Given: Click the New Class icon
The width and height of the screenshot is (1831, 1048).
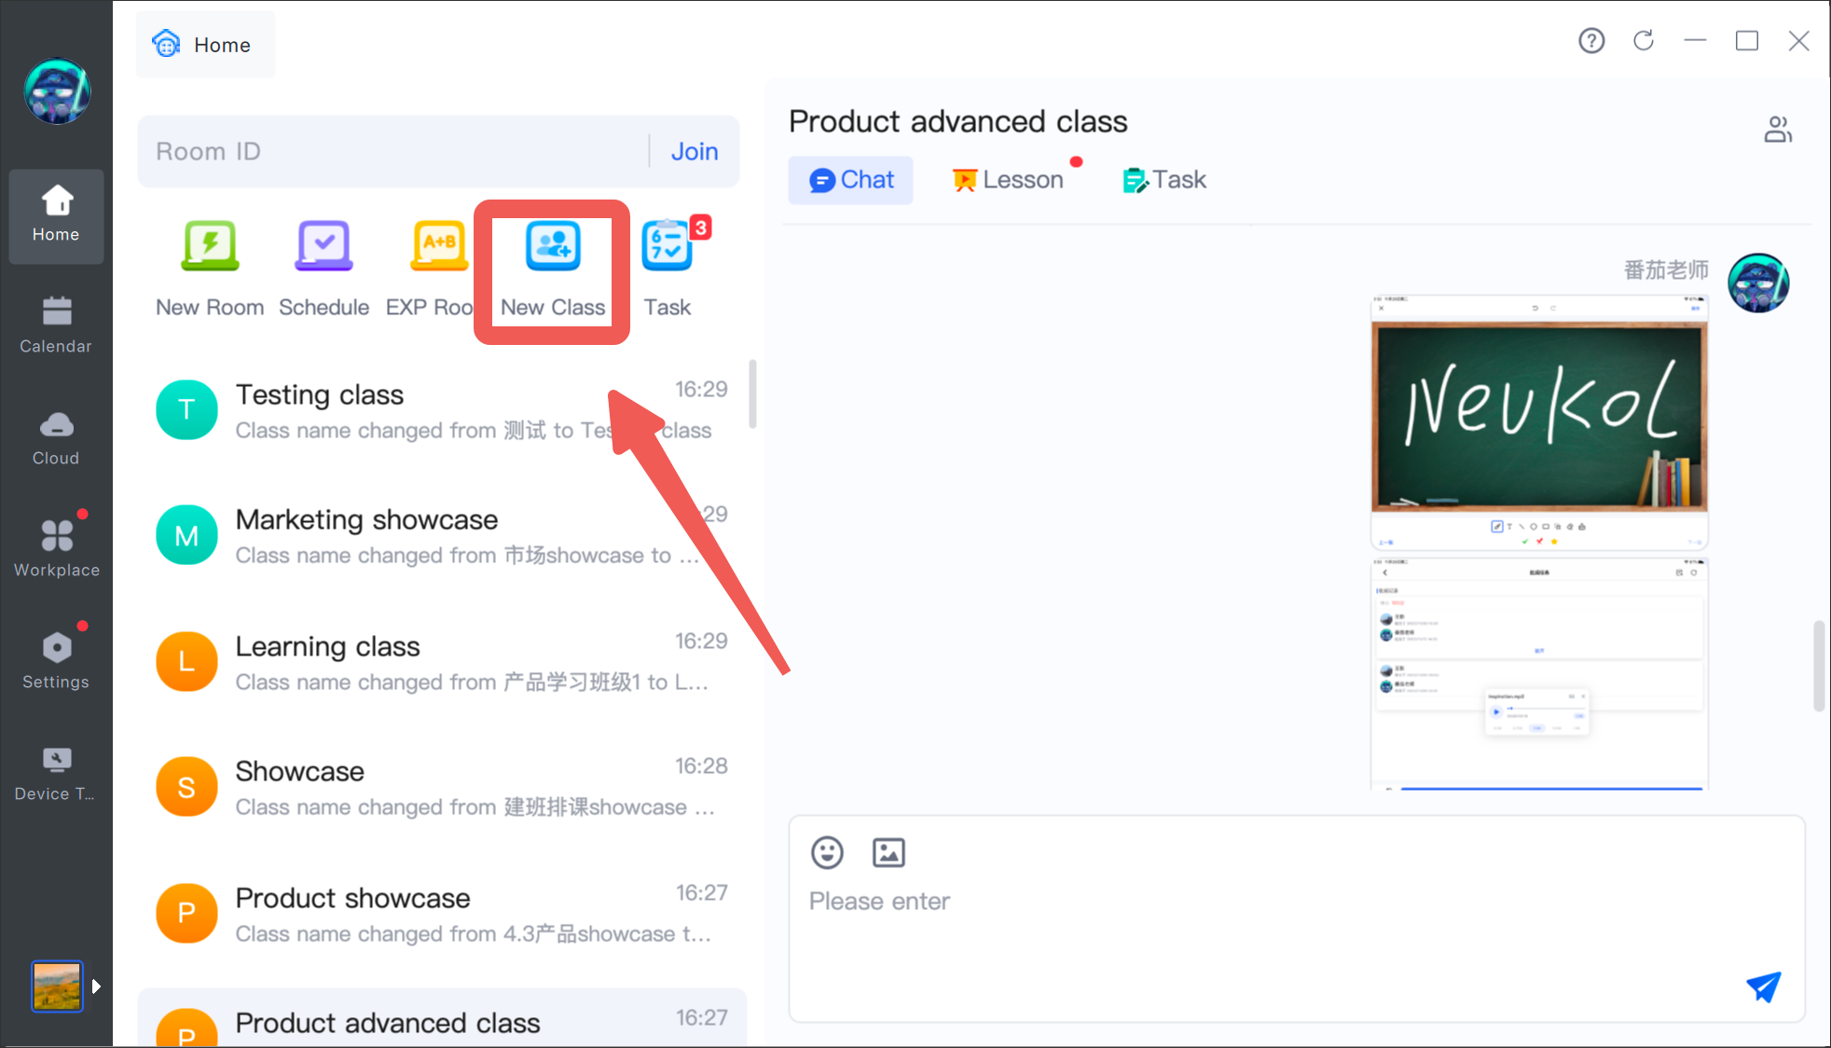Looking at the screenshot, I should (553, 247).
